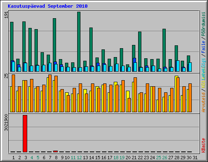Select day label 21 on the x-axis

[x=134, y=158]
